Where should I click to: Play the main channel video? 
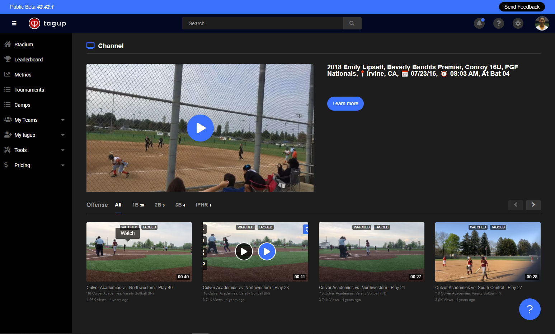tap(200, 128)
